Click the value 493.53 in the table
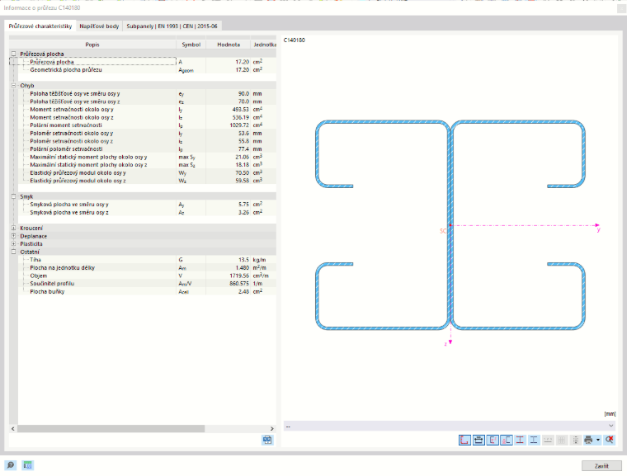The width and height of the screenshot is (627, 476). (x=240, y=109)
